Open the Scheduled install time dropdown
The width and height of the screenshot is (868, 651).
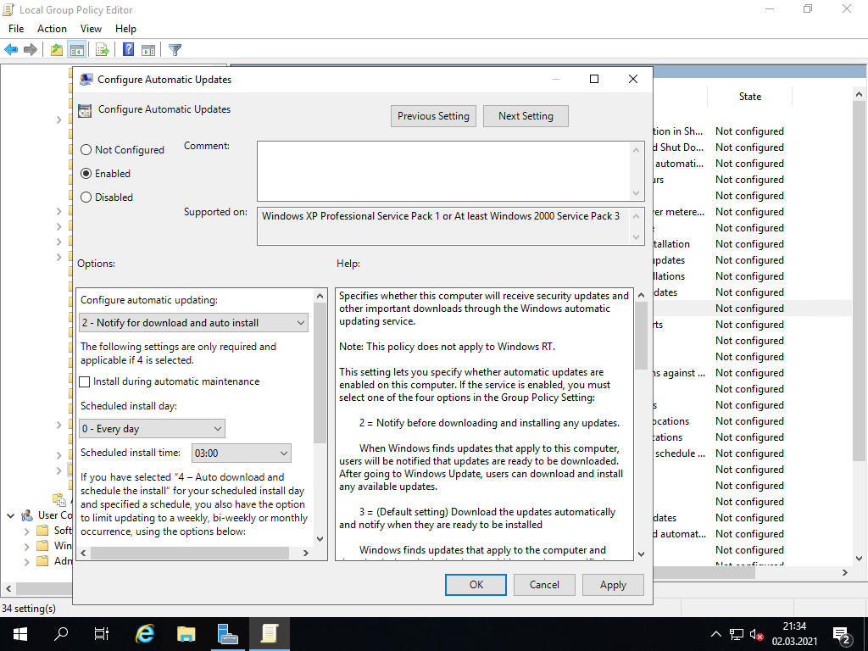click(242, 453)
